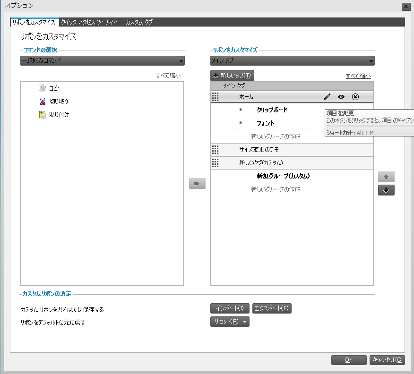
Task: Expand the クリップボード group
Action: [x=240, y=110]
